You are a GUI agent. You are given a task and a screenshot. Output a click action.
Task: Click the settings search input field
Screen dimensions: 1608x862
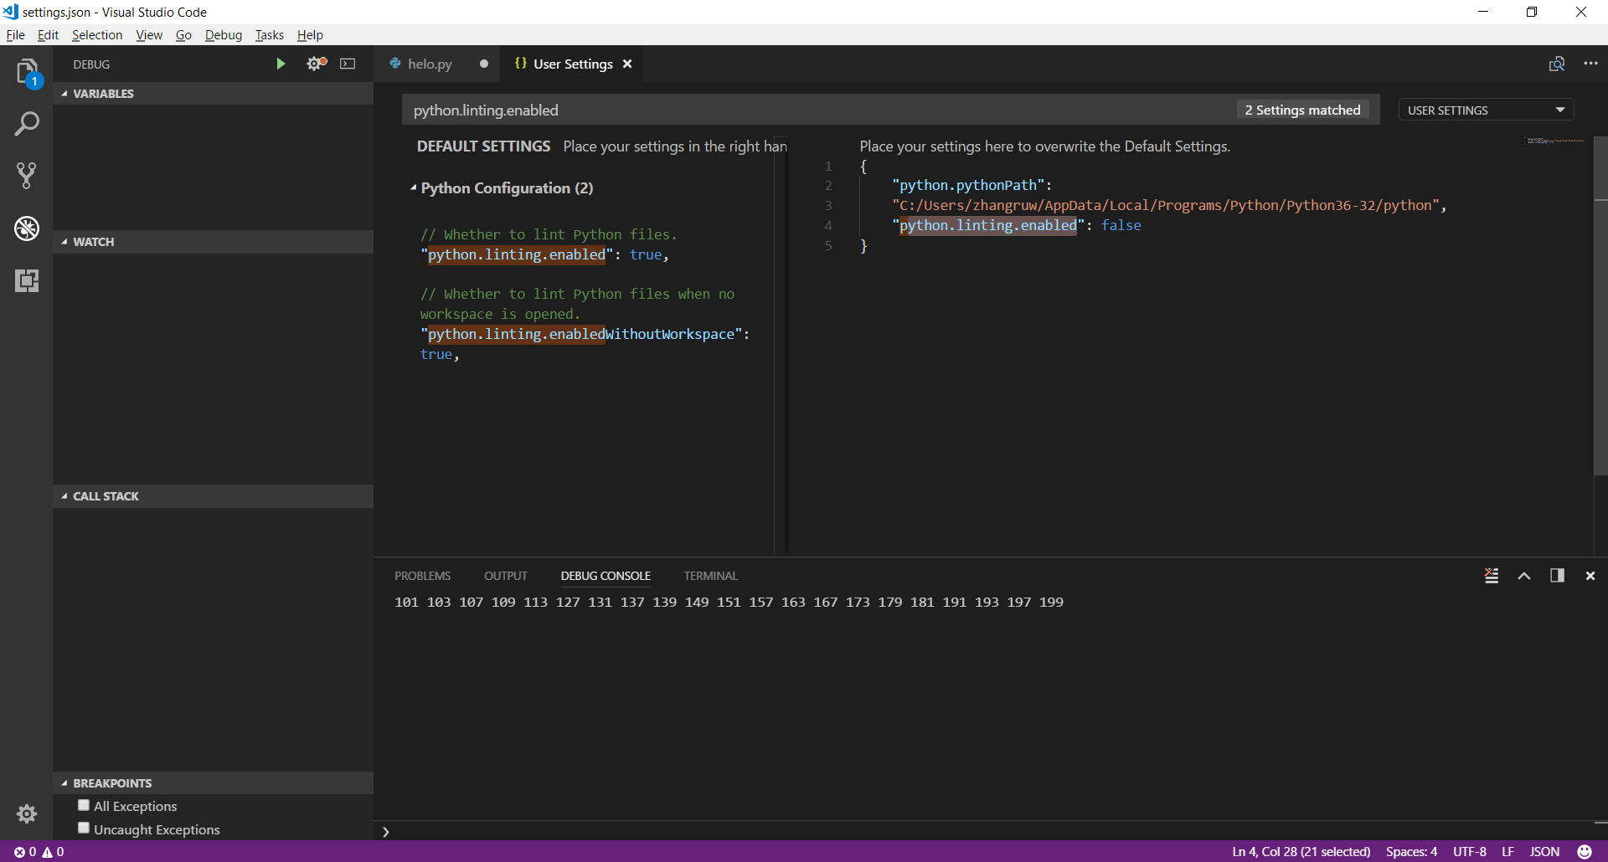(x=821, y=110)
